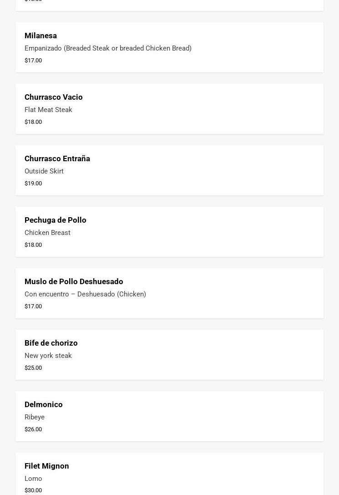Open the Delmonico menu item
Viewport: 339px width, 495px height.
[x=169, y=416]
